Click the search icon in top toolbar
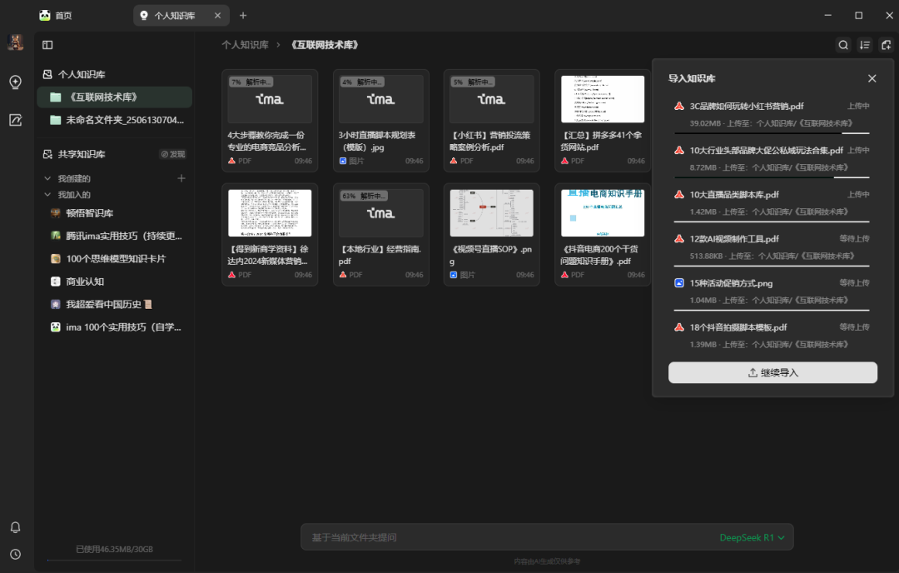The image size is (899, 573). coord(843,45)
